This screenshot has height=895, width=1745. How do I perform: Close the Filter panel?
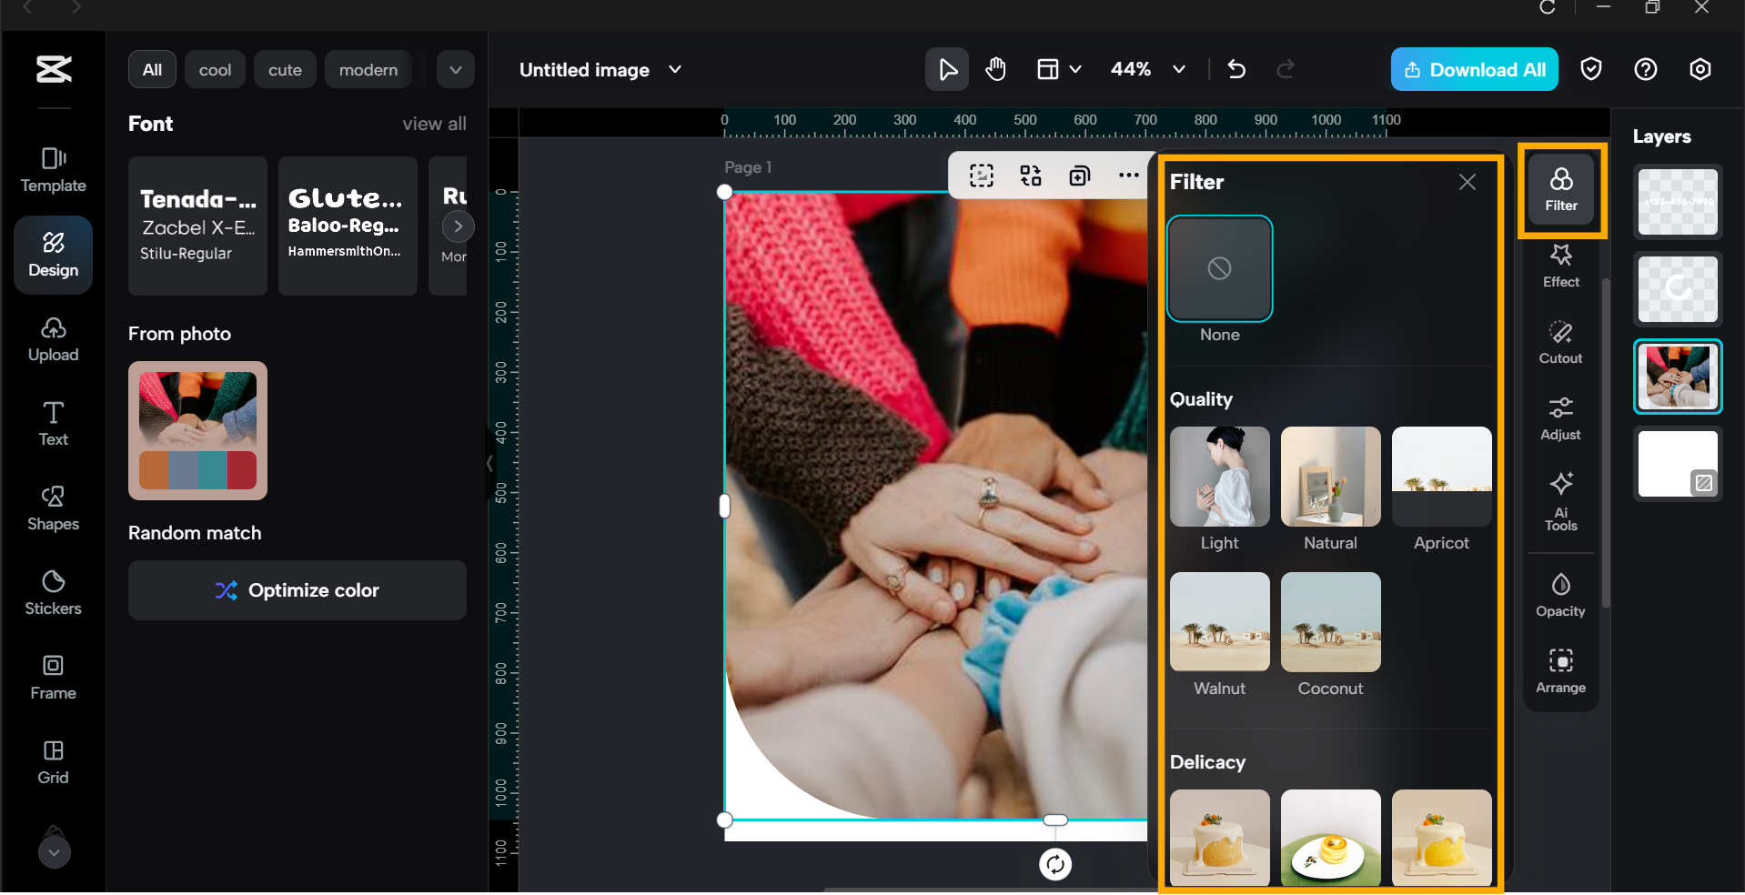[1468, 182]
